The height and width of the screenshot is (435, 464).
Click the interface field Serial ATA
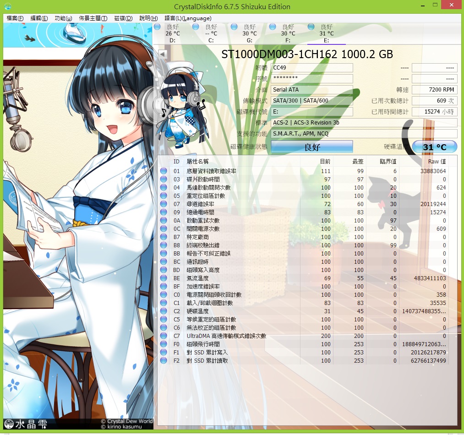pyautogui.click(x=312, y=90)
